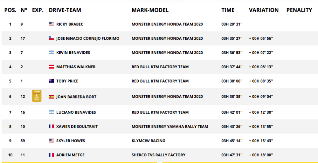
Task: Click the Argentina flag beside Kevin Benavides
Action: pos(51,53)
